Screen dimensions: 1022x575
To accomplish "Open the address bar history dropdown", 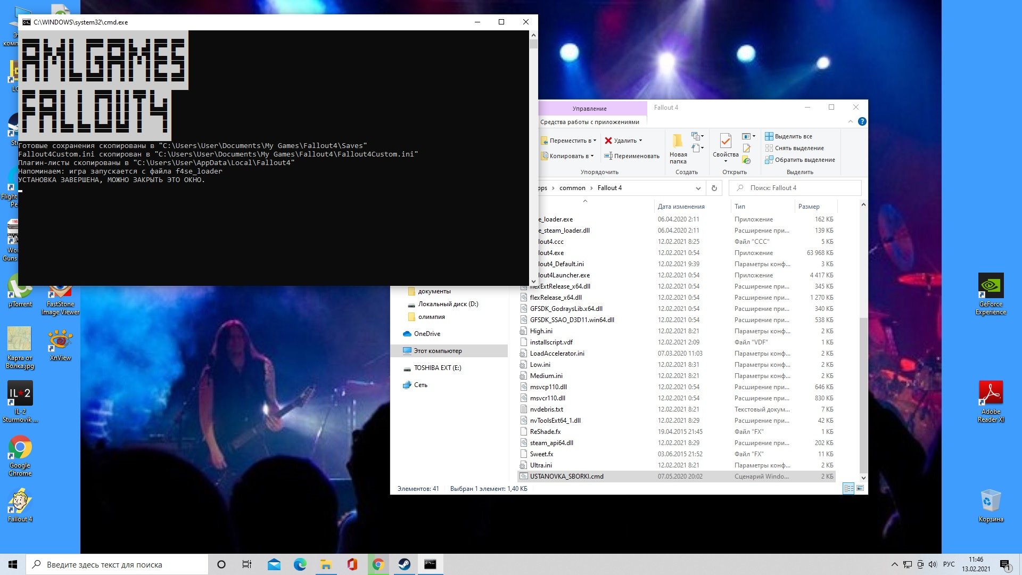I will pos(698,188).
